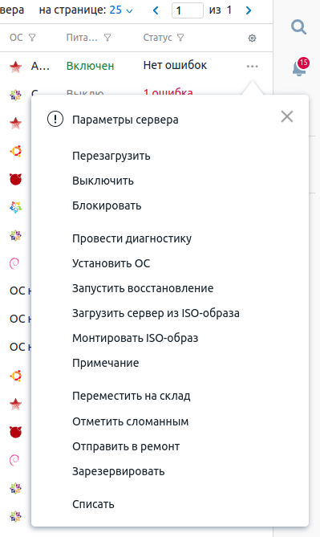Choose Отправить в ремонт
320x537 pixels.
[126, 446]
